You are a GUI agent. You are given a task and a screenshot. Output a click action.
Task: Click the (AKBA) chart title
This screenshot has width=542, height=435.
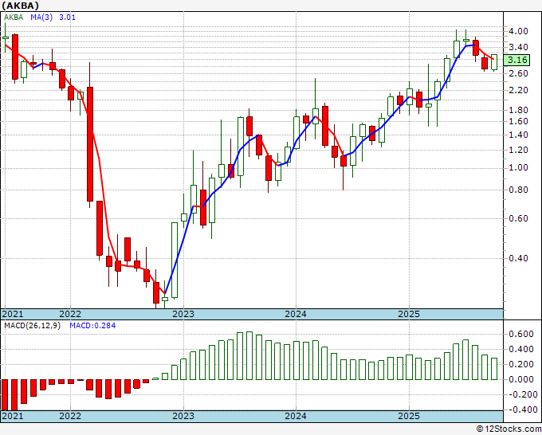coord(20,6)
